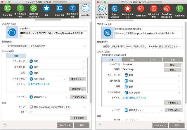Click feed オプション button in left window

[79, 97]
